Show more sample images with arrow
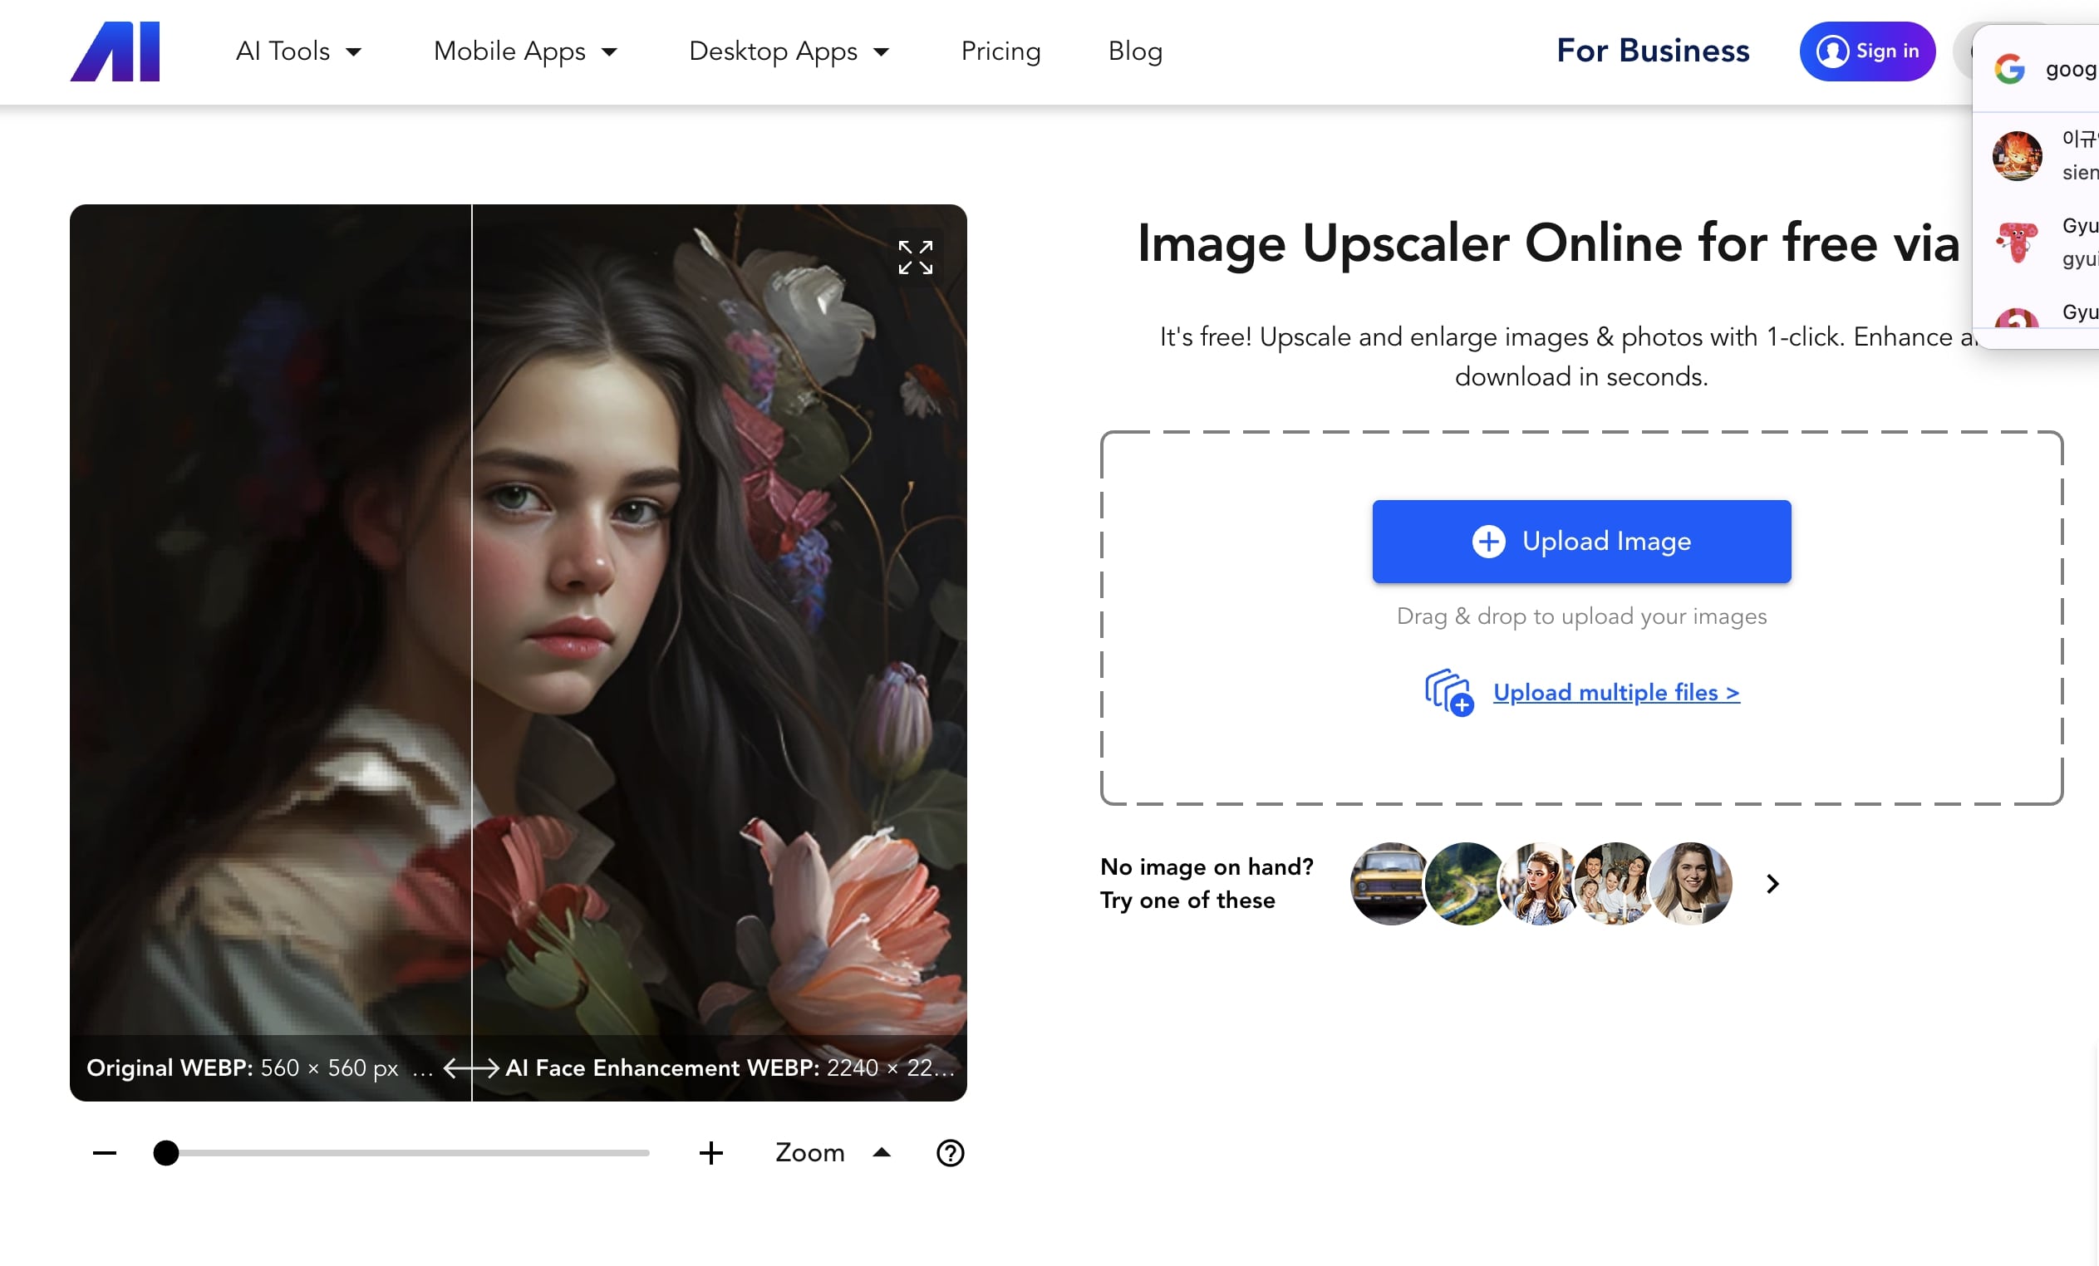Screen dimensions: 2099x1266 [1772, 884]
